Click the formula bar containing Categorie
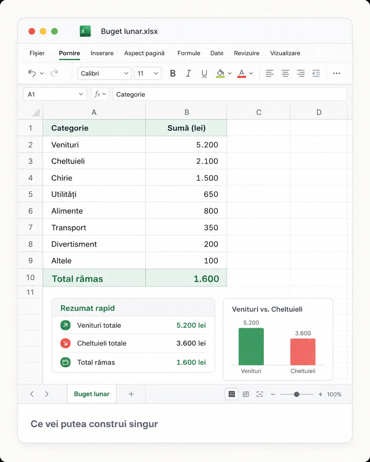 click(230, 94)
